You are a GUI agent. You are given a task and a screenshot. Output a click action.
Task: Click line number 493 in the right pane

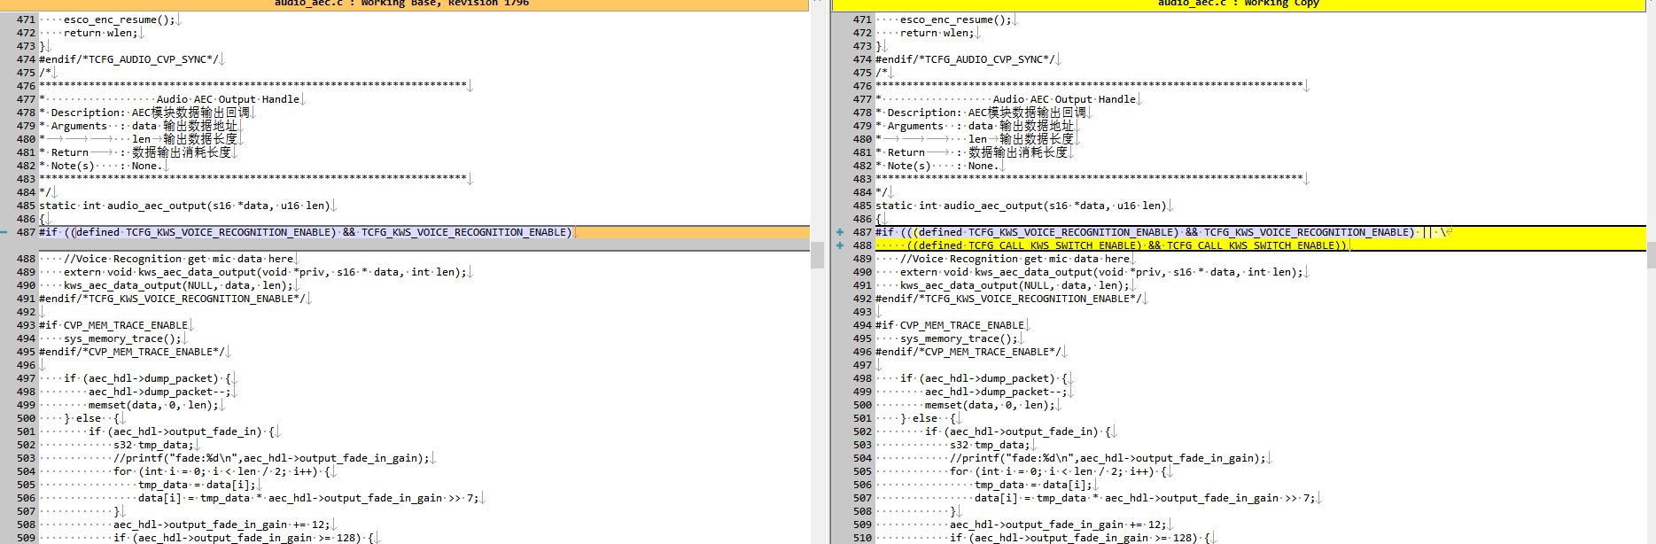pos(862,312)
